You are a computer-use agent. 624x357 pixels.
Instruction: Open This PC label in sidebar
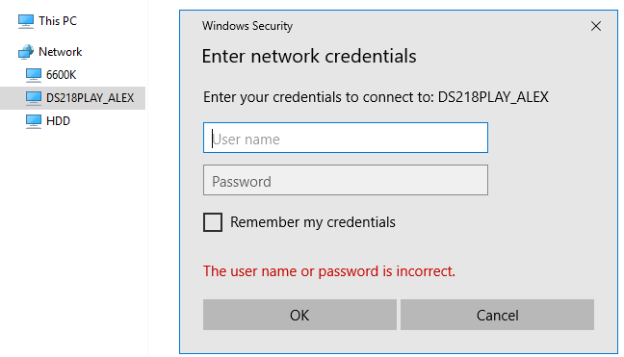click(x=58, y=21)
